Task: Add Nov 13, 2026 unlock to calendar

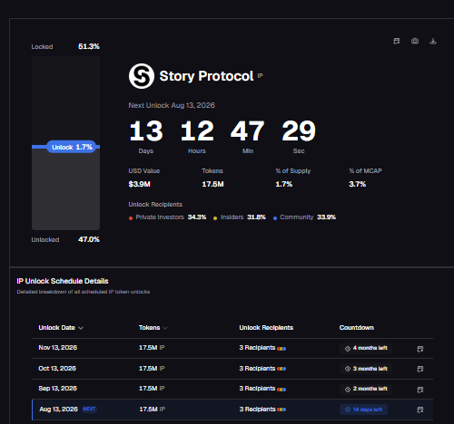Action: pyautogui.click(x=420, y=349)
